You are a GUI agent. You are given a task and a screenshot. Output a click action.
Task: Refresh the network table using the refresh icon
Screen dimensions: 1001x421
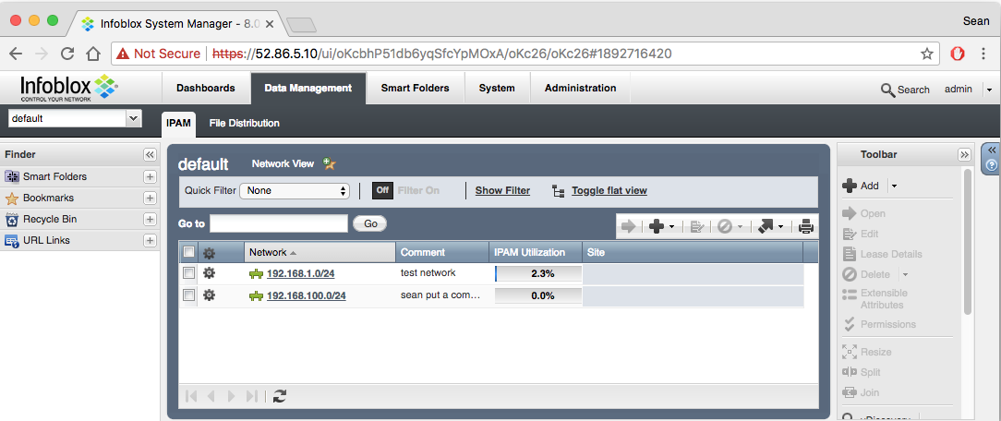point(280,396)
